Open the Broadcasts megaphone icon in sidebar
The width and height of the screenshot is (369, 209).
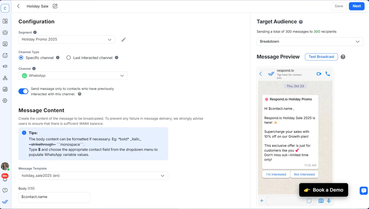5,66
